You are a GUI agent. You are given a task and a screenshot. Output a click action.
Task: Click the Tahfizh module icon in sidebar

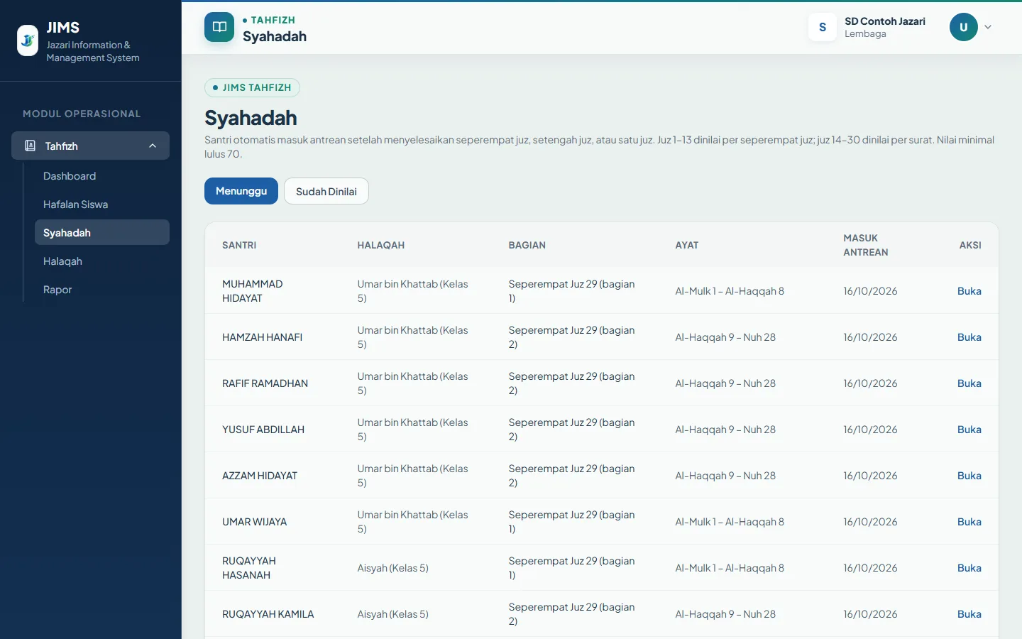30,146
